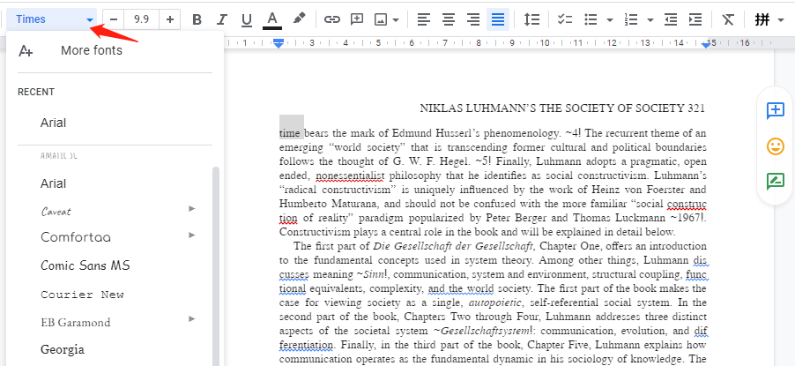The image size is (795, 366).
Task: Center align the text
Action: click(x=449, y=19)
